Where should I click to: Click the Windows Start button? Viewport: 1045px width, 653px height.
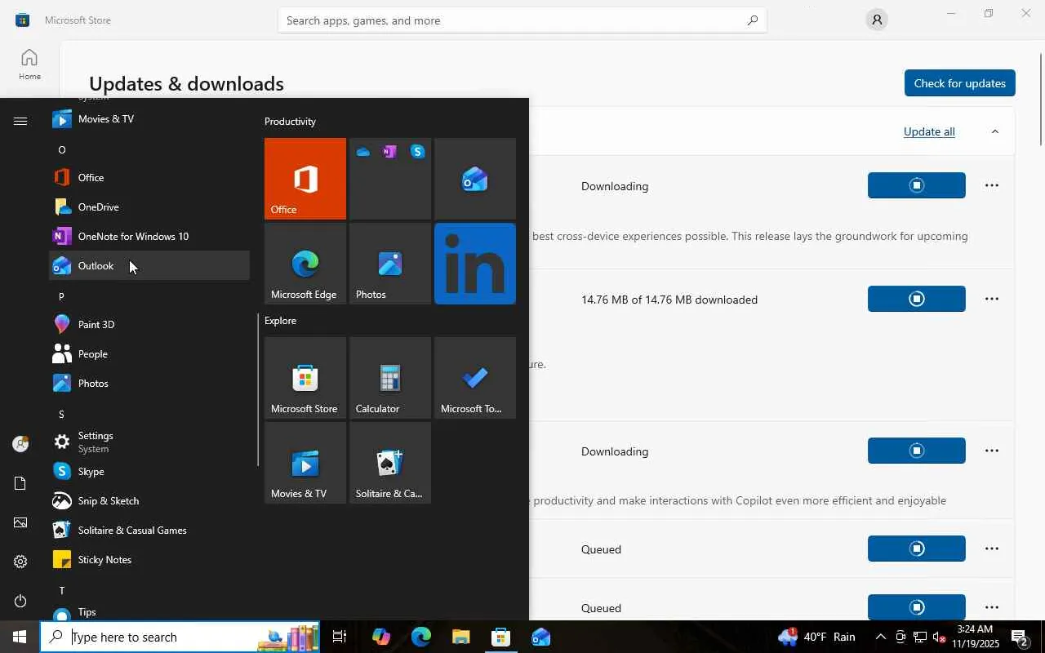point(20,637)
